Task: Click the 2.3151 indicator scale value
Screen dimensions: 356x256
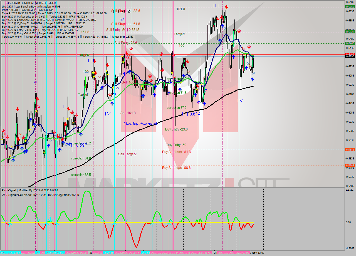Action: pos(350,190)
